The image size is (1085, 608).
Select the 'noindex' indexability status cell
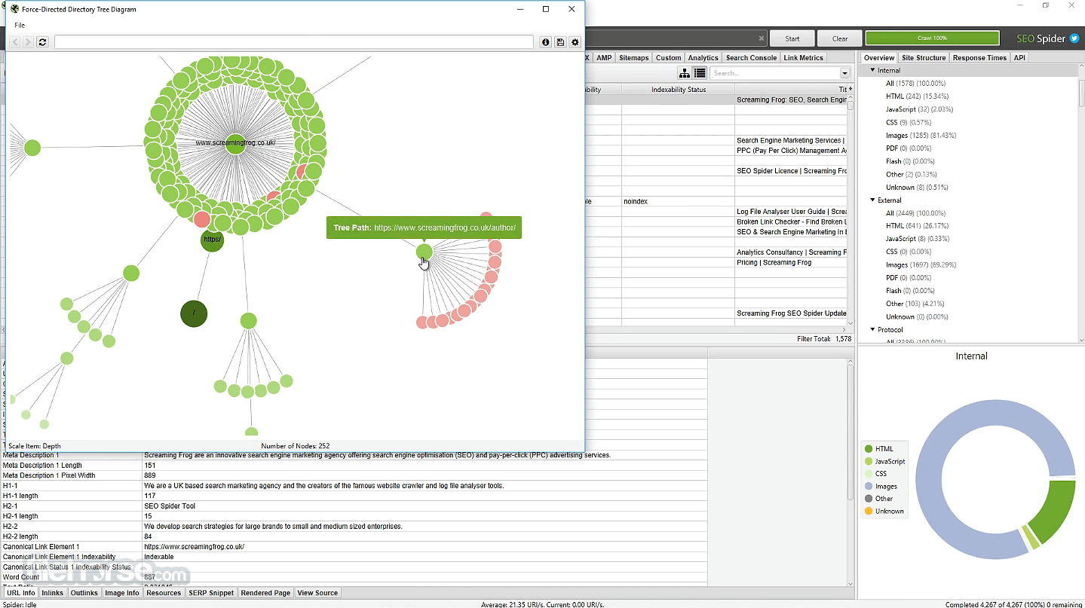pyautogui.click(x=679, y=202)
